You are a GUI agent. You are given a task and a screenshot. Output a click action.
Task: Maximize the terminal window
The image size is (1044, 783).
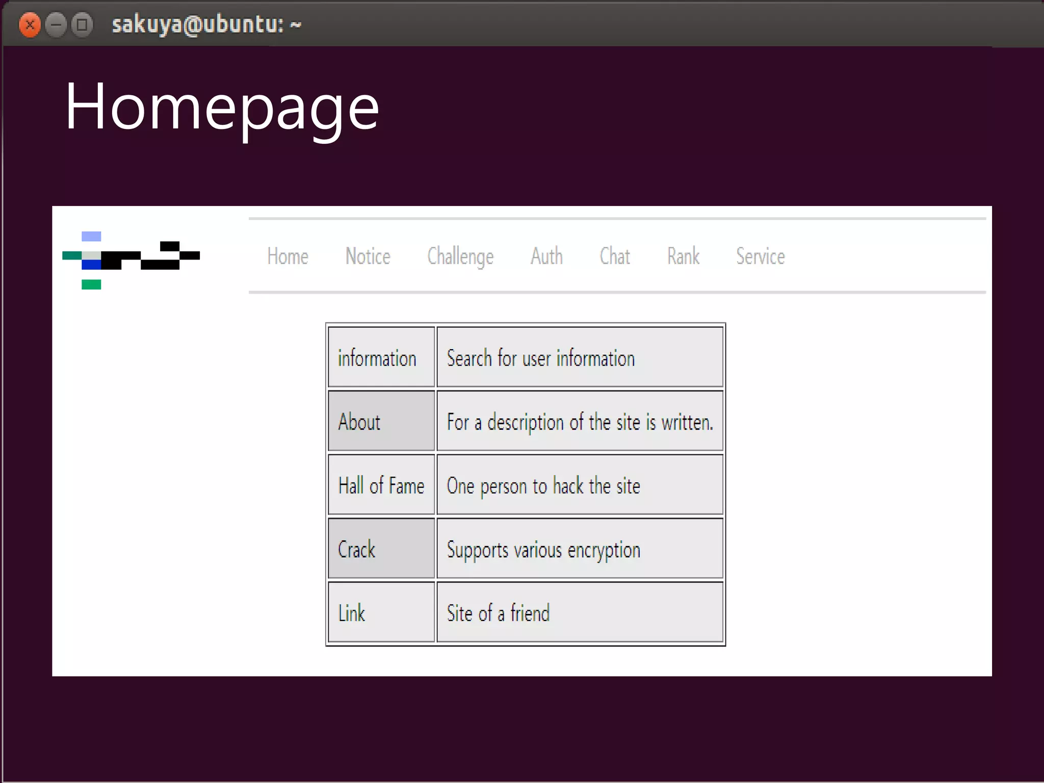tap(82, 24)
